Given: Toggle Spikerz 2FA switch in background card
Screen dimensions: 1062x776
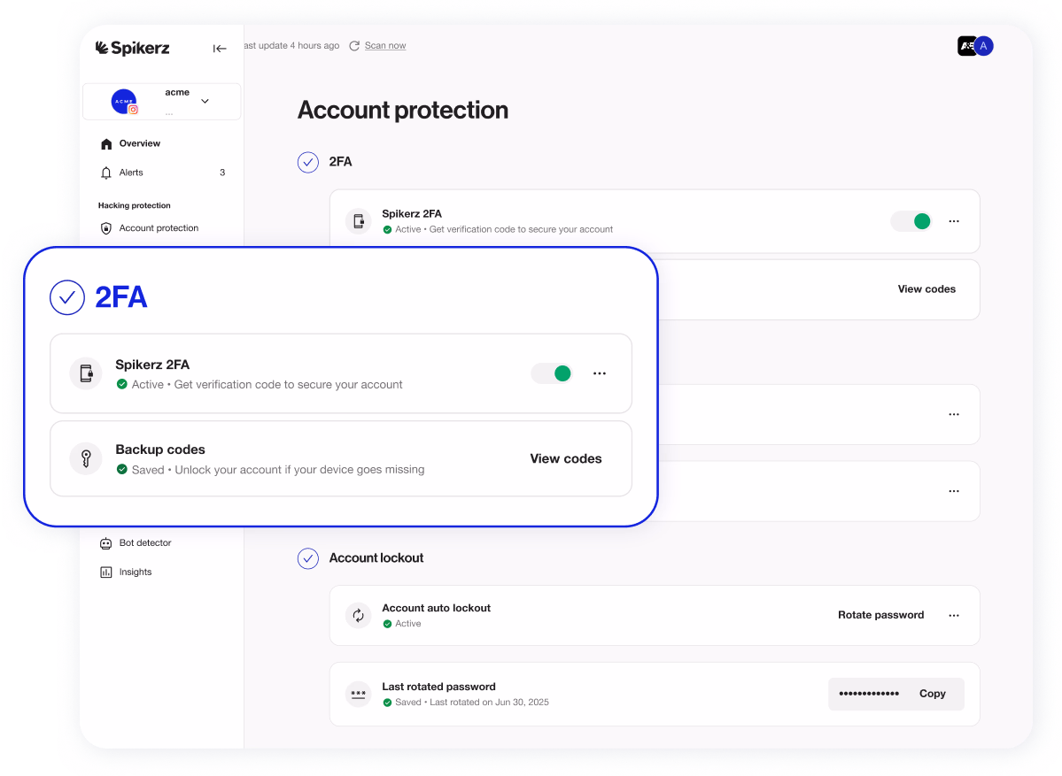Looking at the screenshot, I should (911, 221).
